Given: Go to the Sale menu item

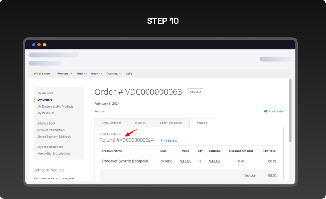Looking at the screenshot, I should click(129, 74).
